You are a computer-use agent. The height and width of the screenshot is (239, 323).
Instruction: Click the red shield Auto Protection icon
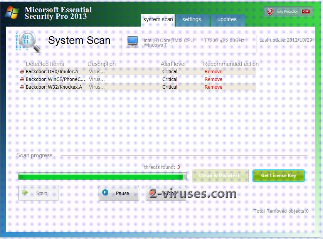pyautogui.click(x=270, y=11)
